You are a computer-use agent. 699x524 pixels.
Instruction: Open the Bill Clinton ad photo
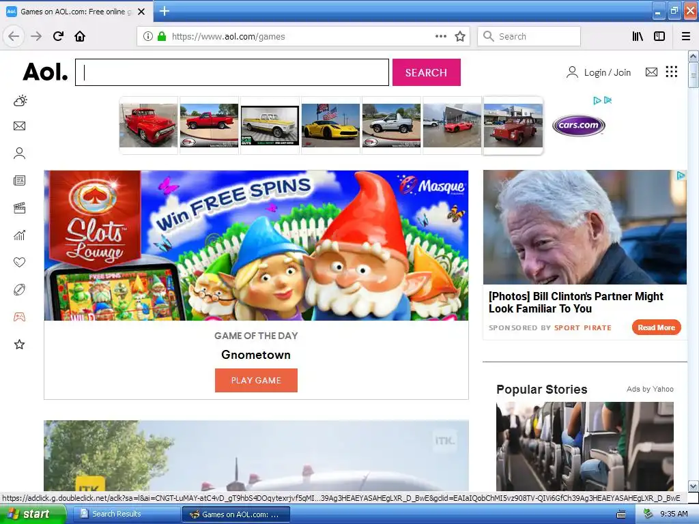(x=585, y=227)
